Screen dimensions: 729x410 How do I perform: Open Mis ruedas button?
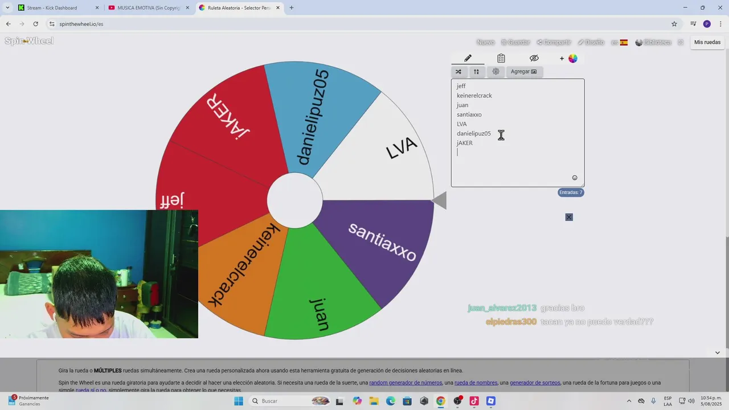pyautogui.click(x=707, y=42)
